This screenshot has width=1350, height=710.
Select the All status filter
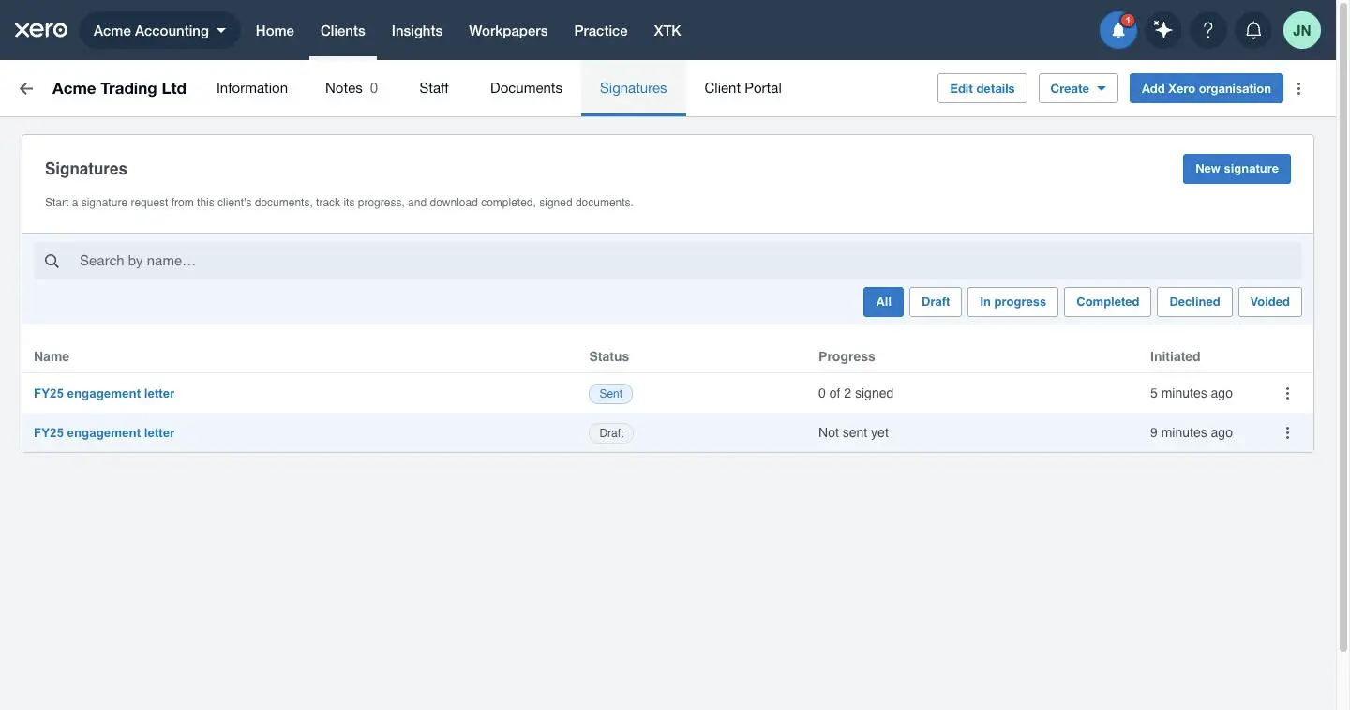(884, 302)
